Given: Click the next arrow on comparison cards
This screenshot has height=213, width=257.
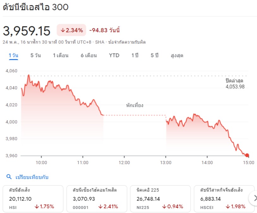Looking at the screenshot, I should point(254,198).
